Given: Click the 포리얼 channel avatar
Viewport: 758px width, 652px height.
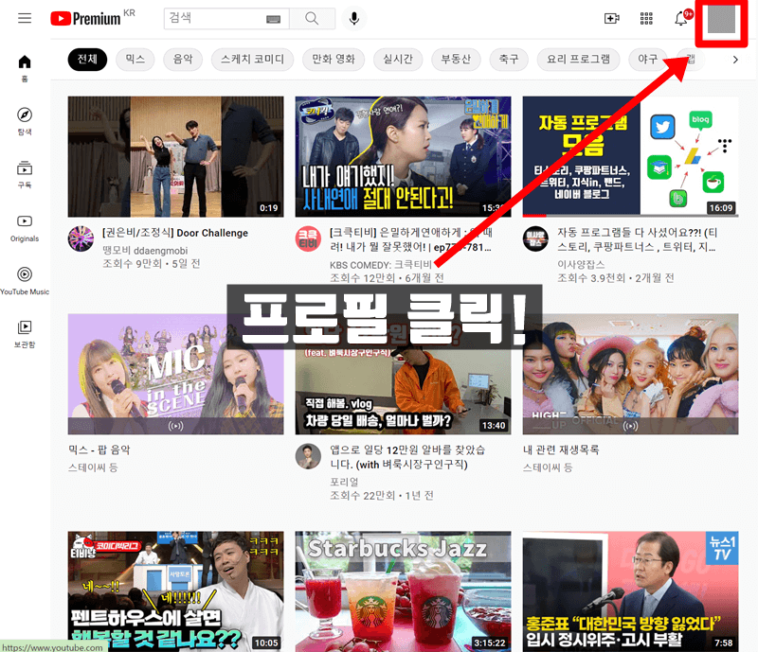Looking at the screenshot, I should point(308,456).
